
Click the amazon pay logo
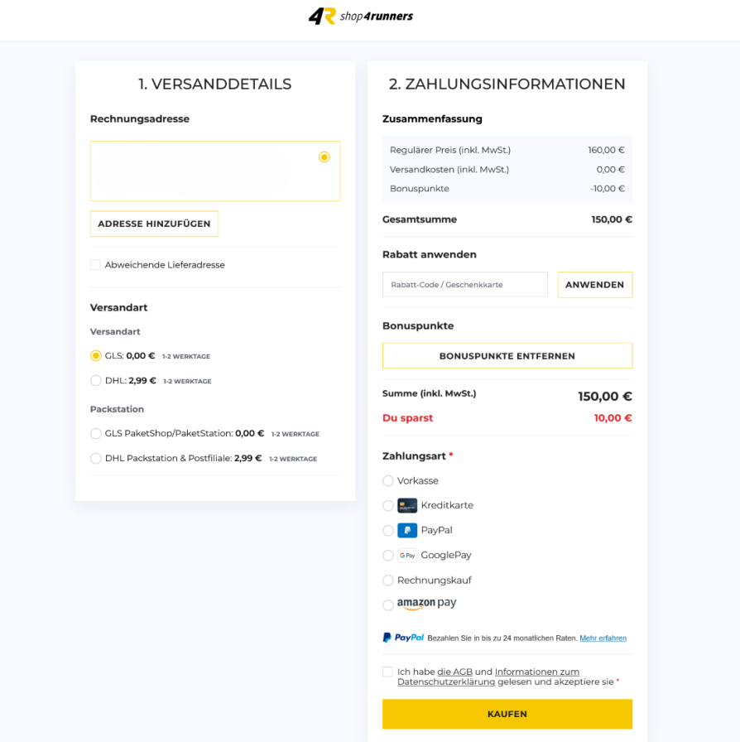pos(426,604)
